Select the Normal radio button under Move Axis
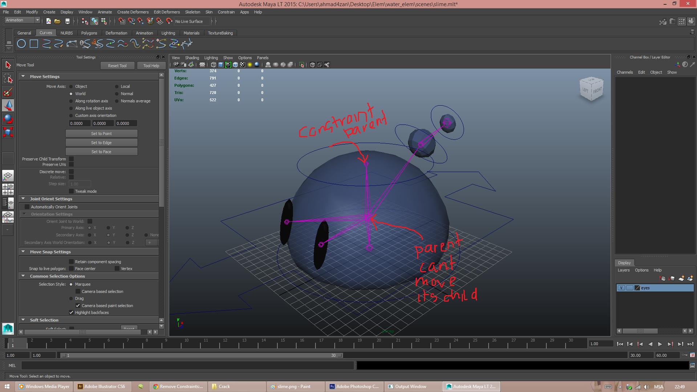Image resolution: width=697 pixels, height=392 pixels. point(116,93)
